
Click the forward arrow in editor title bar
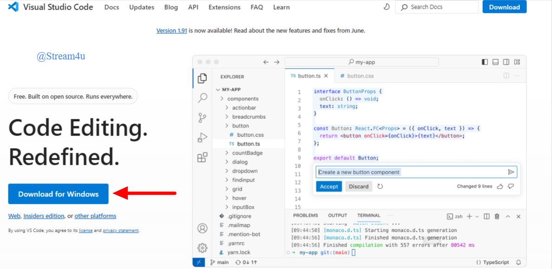(x=277, y=62)
